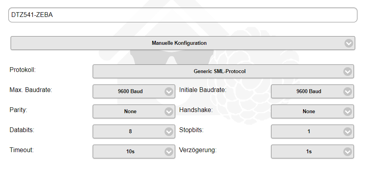The height and width of the screenshot is (169, 365).
Task: Expand the Parity dropdown
Action: tap(130, 112)
